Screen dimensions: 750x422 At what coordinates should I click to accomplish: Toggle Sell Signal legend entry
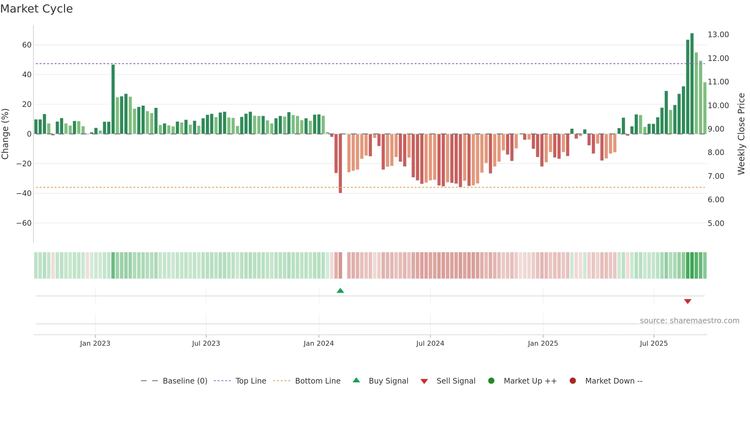pyautogui.click(x=448, y=381)
